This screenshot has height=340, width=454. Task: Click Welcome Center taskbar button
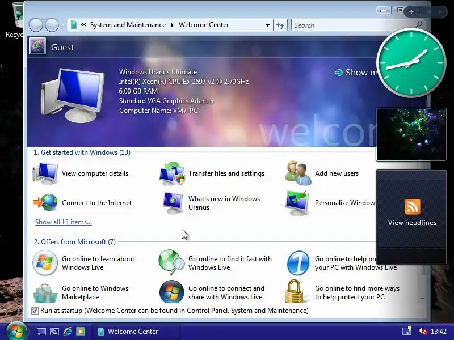[x=136, y=331]
